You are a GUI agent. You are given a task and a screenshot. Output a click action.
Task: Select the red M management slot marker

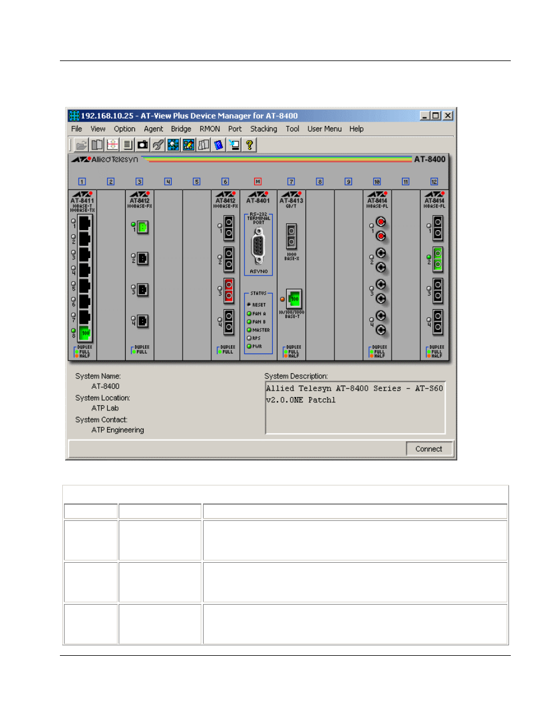(258, 181)
